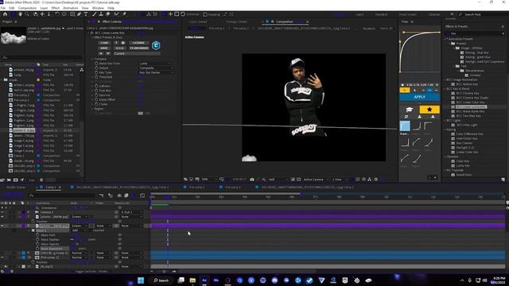Click the SAVE preset button
Screen dimensions: 509x286
coord(104,48)
